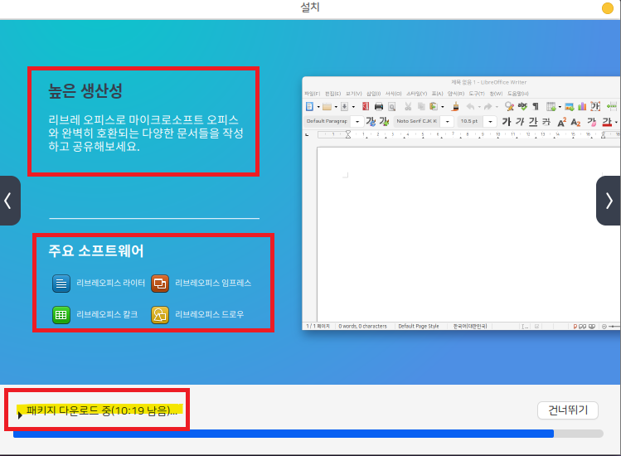Click Clear Formatting eraser icon in Writer preview
621x456 pixels.
coord(592,122)
